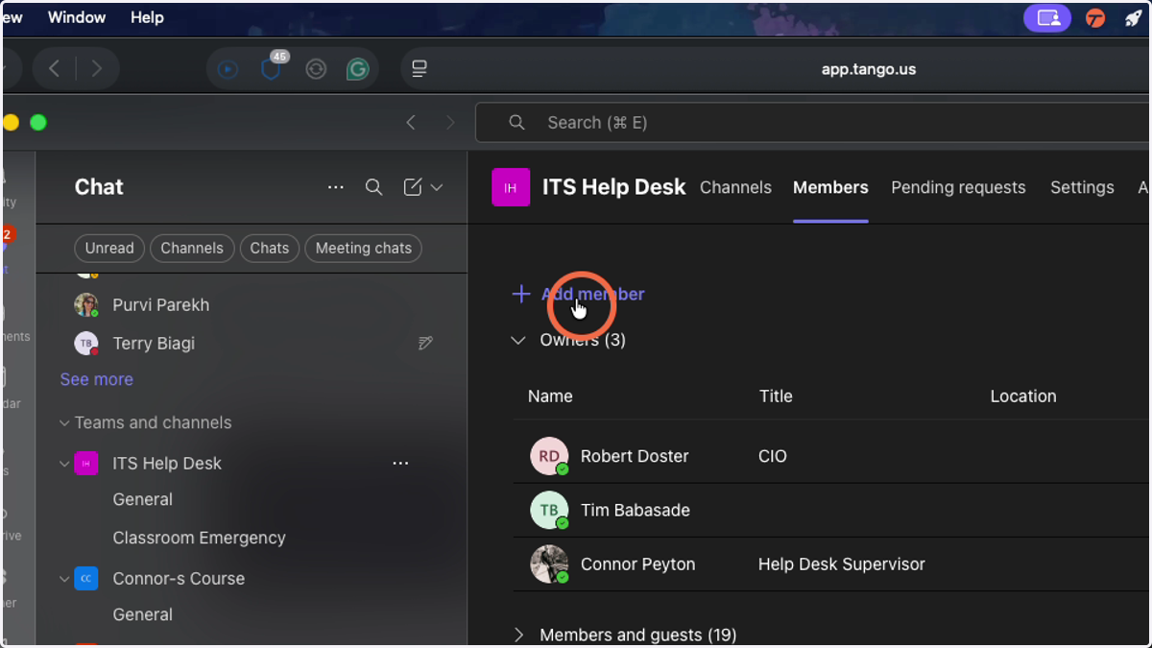
Task: Toggle the Chats filter pill
Action: pyautogui.click(x=270, y=248)
